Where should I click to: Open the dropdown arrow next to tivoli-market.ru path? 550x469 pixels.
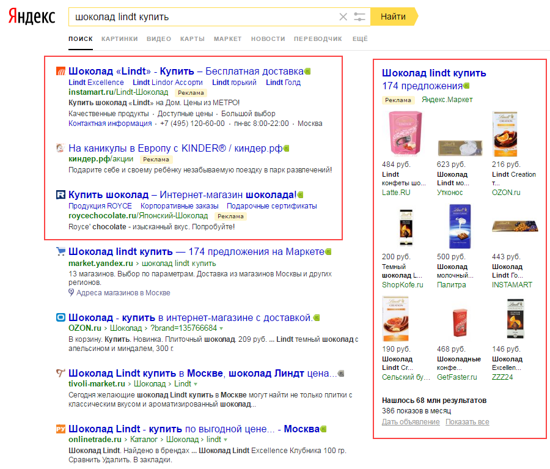click(195, 384)
